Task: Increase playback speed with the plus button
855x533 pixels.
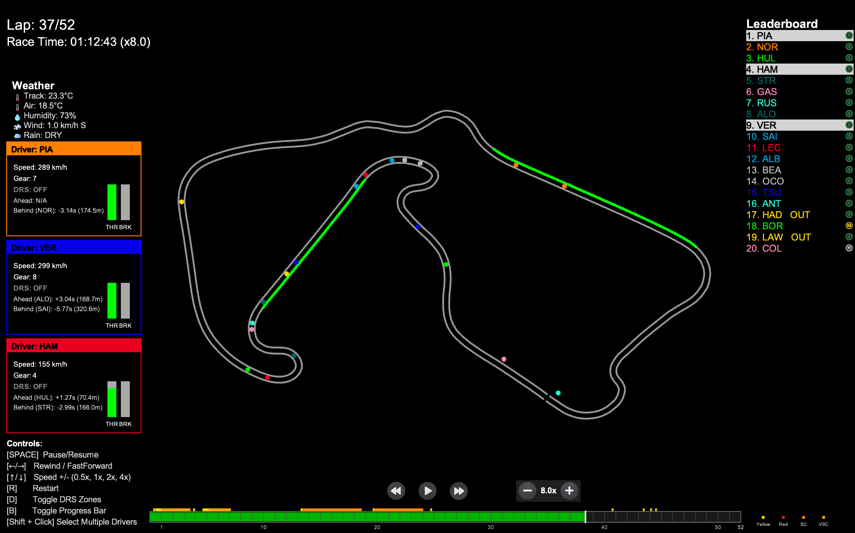Action: point(569,490)
